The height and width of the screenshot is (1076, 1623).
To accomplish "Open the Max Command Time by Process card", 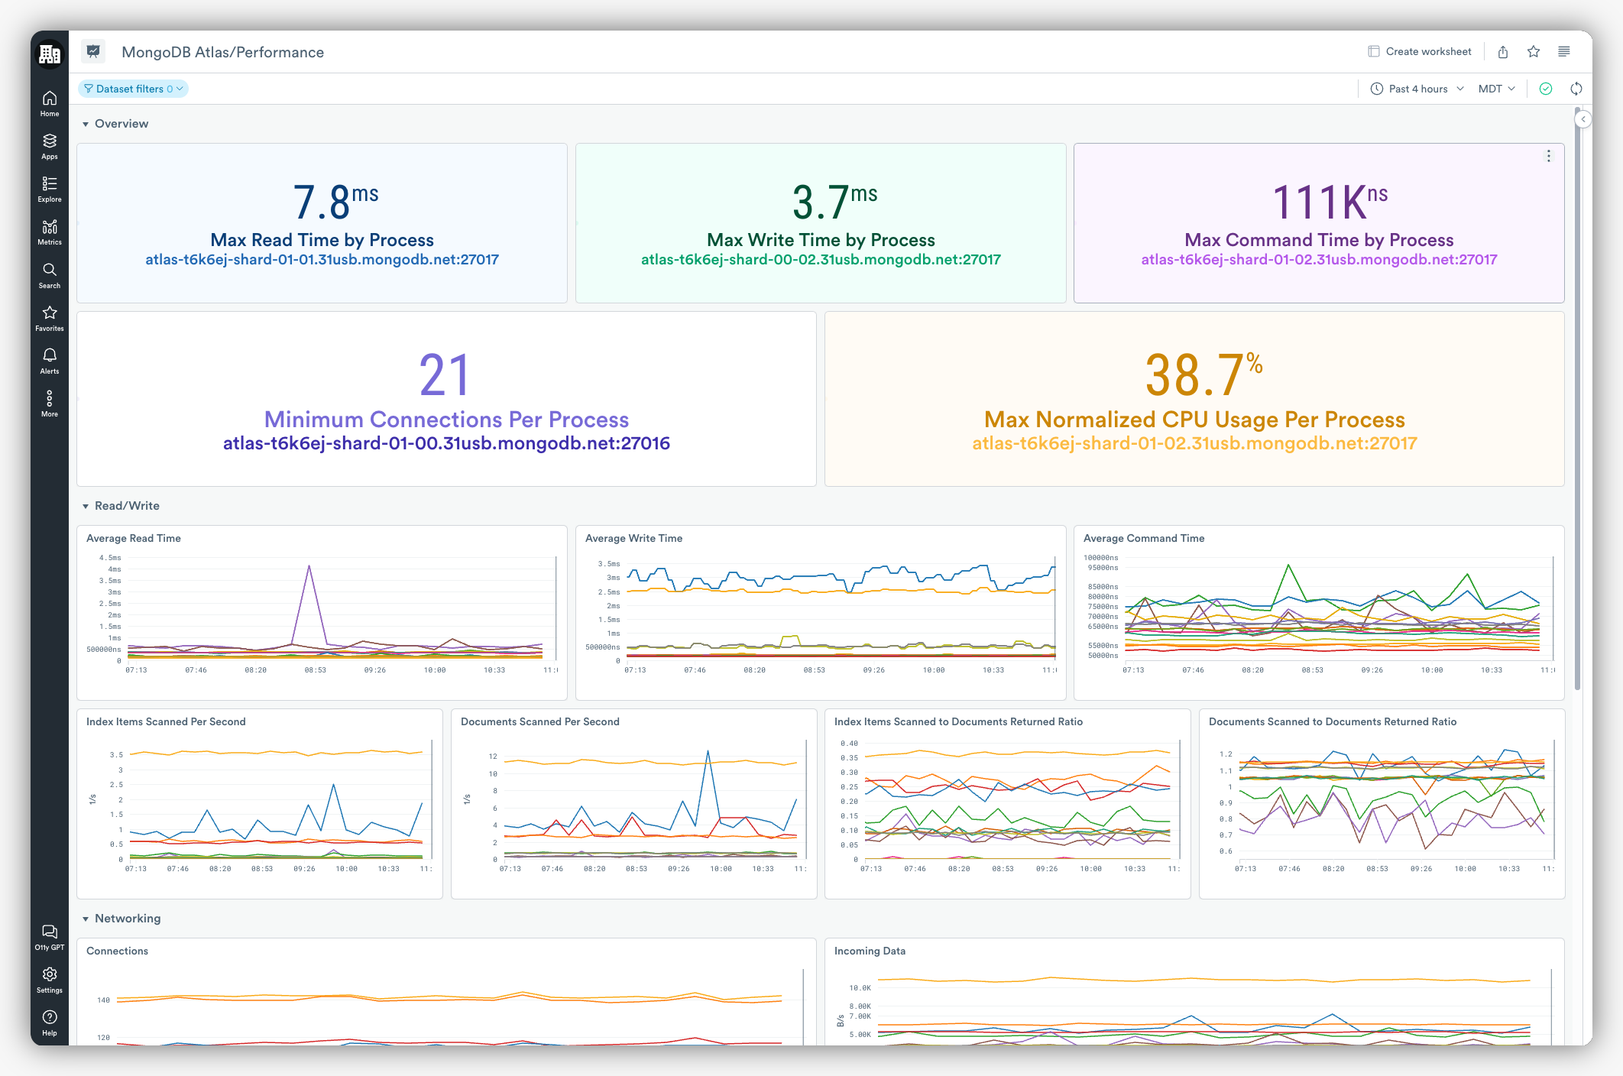I will [1319, 223].
